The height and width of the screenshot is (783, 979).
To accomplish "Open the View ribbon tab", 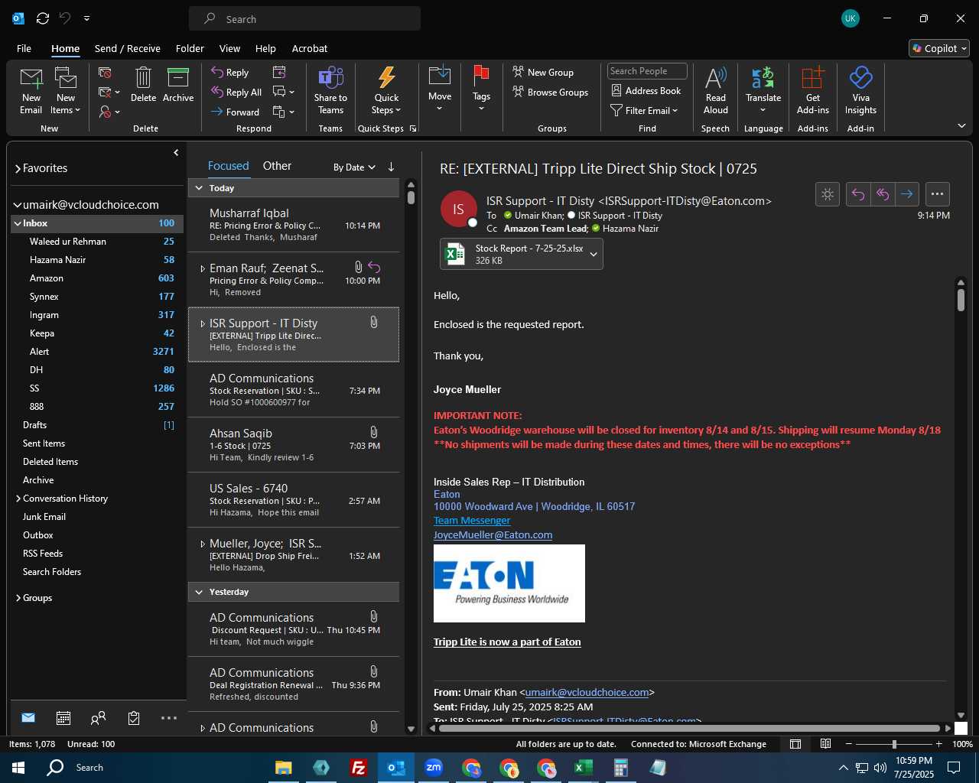I will pos(229,48).
